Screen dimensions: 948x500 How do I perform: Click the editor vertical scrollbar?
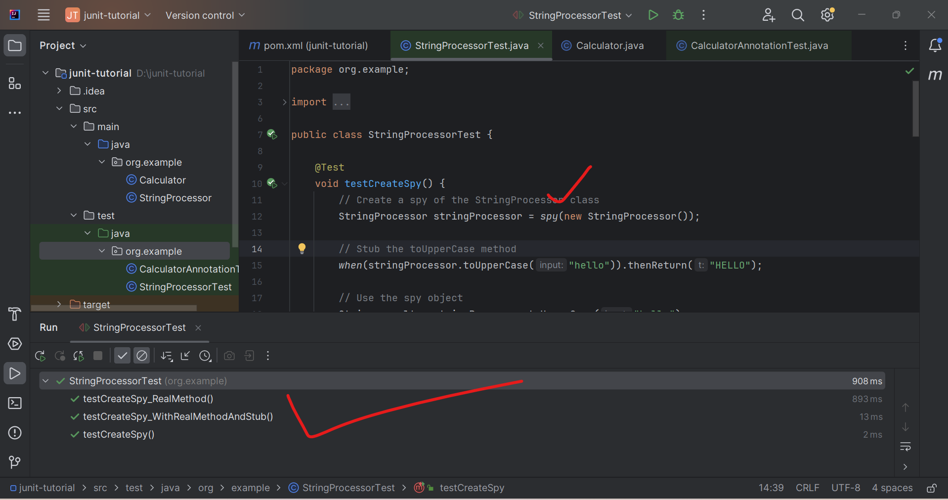click(915, 109)
